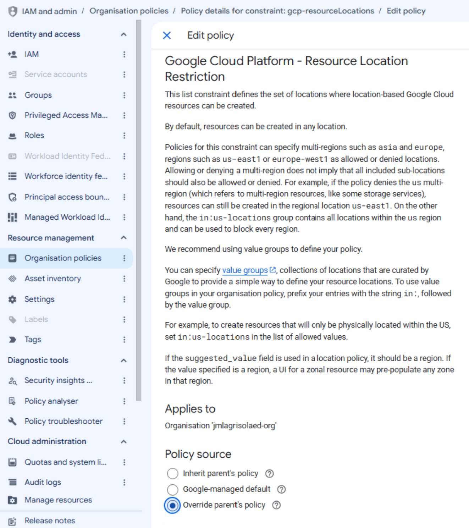469x528 pixels.
Task: Click the Settings gear icon
Action: click(12, 299)
